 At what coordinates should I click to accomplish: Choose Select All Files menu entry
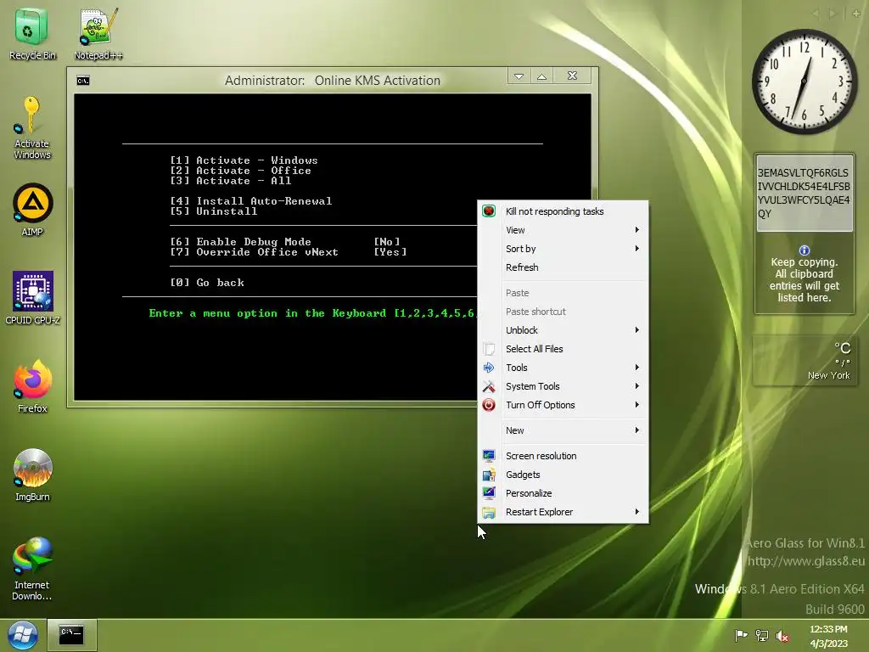click(563, 349)
